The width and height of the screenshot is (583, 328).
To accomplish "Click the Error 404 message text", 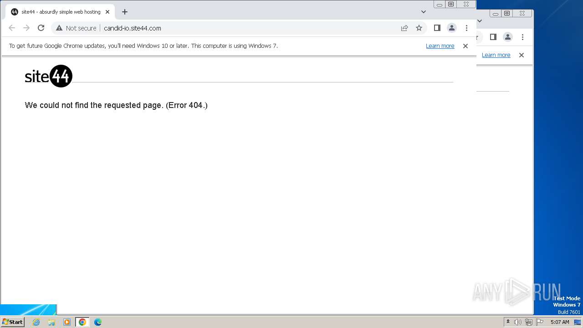I will (116, 105).
